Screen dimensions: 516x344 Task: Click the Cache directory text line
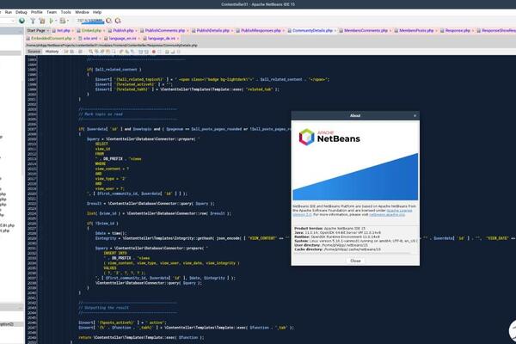tap(337, 249)
